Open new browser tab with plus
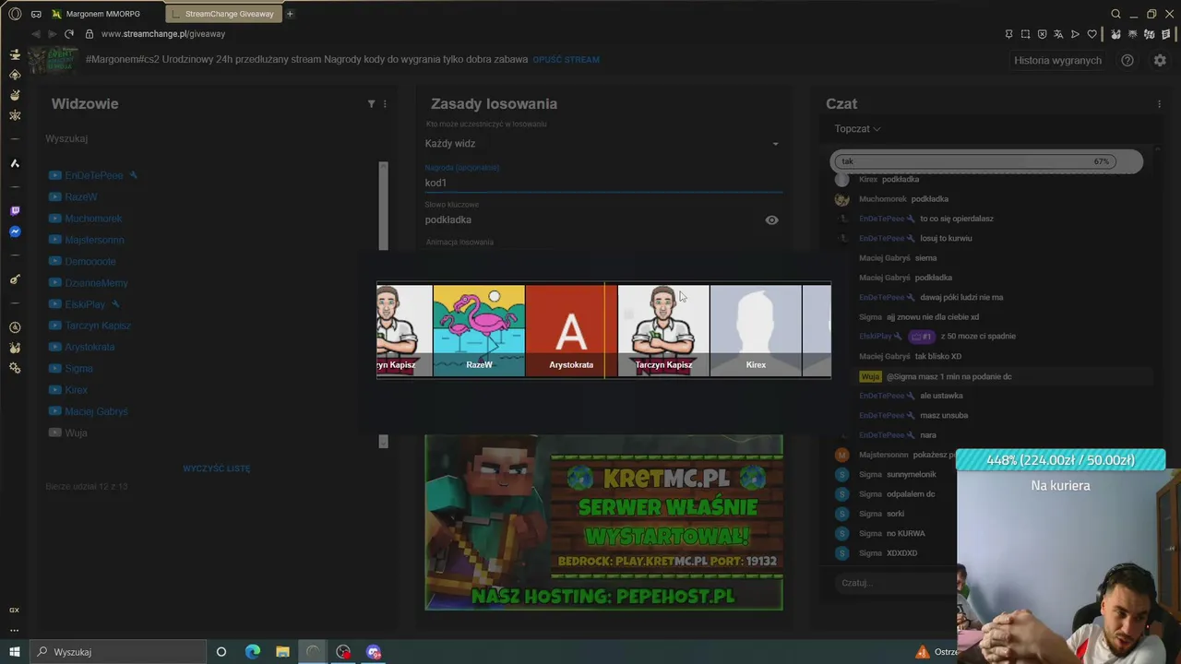The width and height of the screenshot is (1181, 664). point(290,14)
